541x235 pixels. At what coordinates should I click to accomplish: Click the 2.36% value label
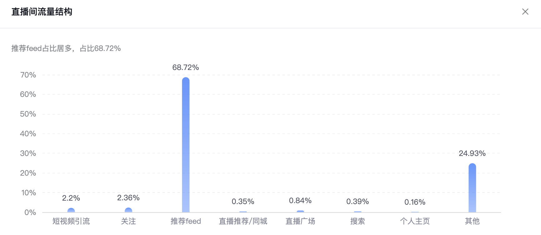[x=128, y=198]
